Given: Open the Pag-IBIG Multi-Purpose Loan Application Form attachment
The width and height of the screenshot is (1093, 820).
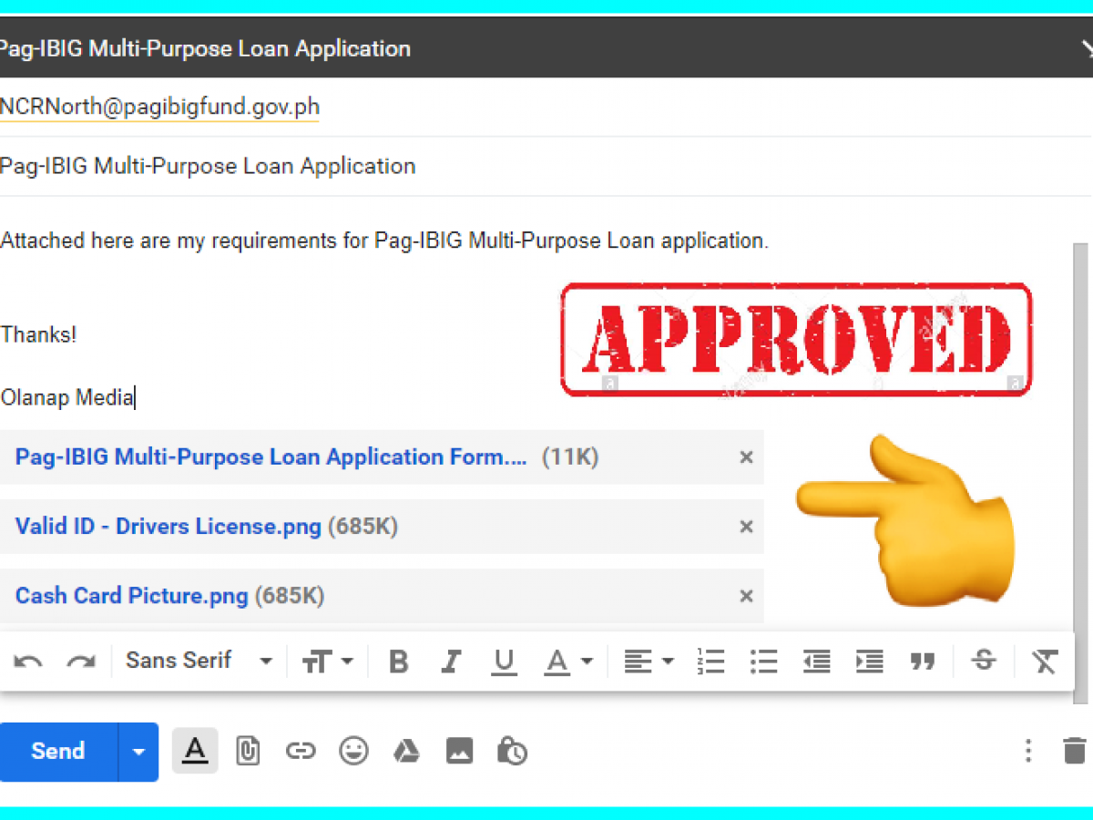Looking at the screenshot, I should point(271,457).
